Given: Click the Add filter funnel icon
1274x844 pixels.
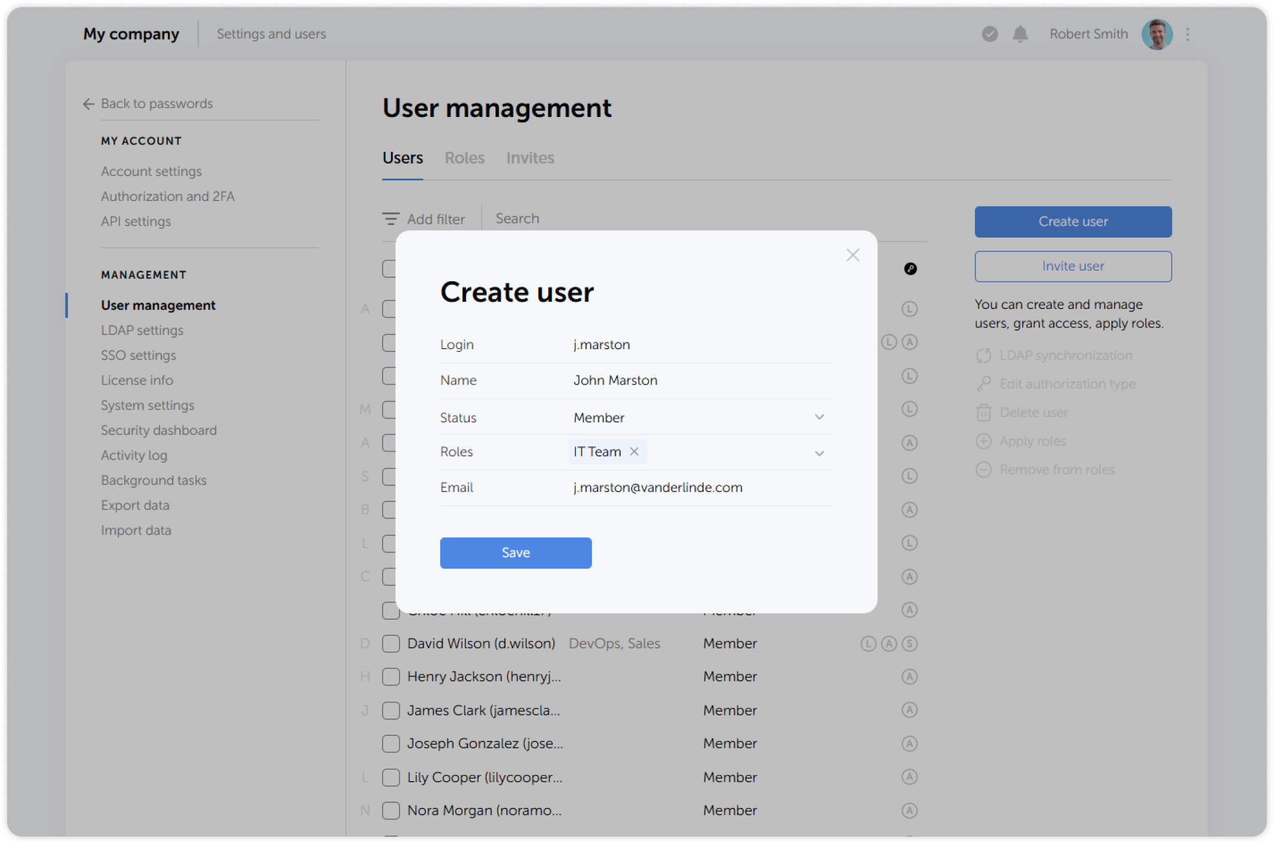Looking at the screenshot, I should (391, 218).
